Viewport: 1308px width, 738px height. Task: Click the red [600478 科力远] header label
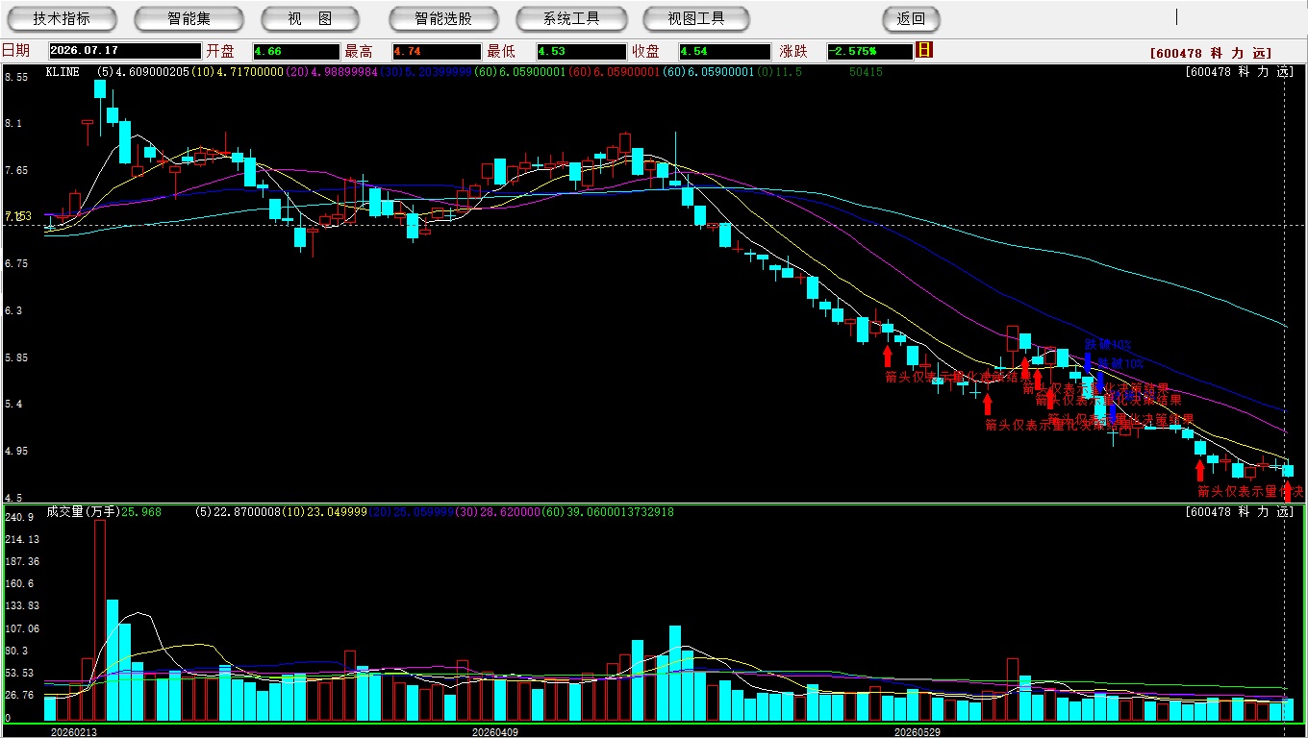[1210, 54]
